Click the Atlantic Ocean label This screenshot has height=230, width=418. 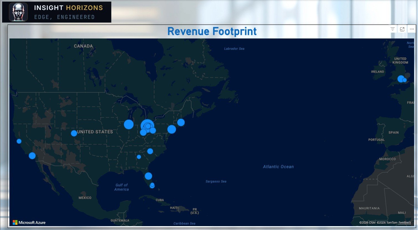(x=278, y=167)
